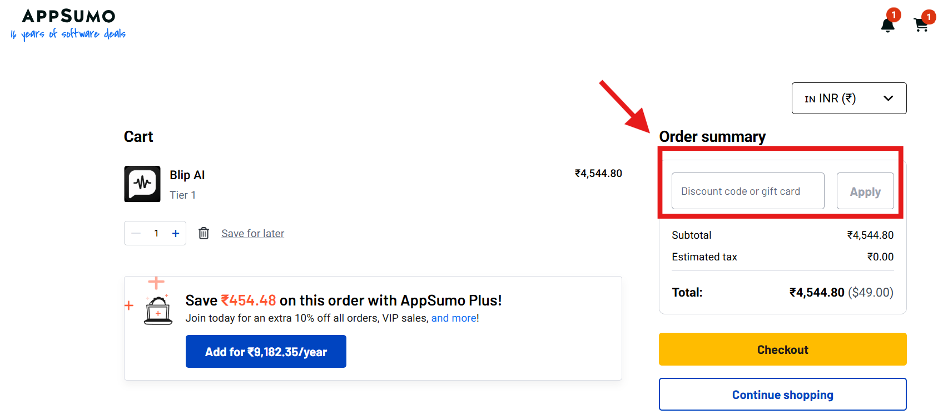The width and height of the screenshot is (938, 419).
Task: Click 'Add for ₹9,182.35/year' to join Plus
Action: pyautogui.click(x=266, y=351)
